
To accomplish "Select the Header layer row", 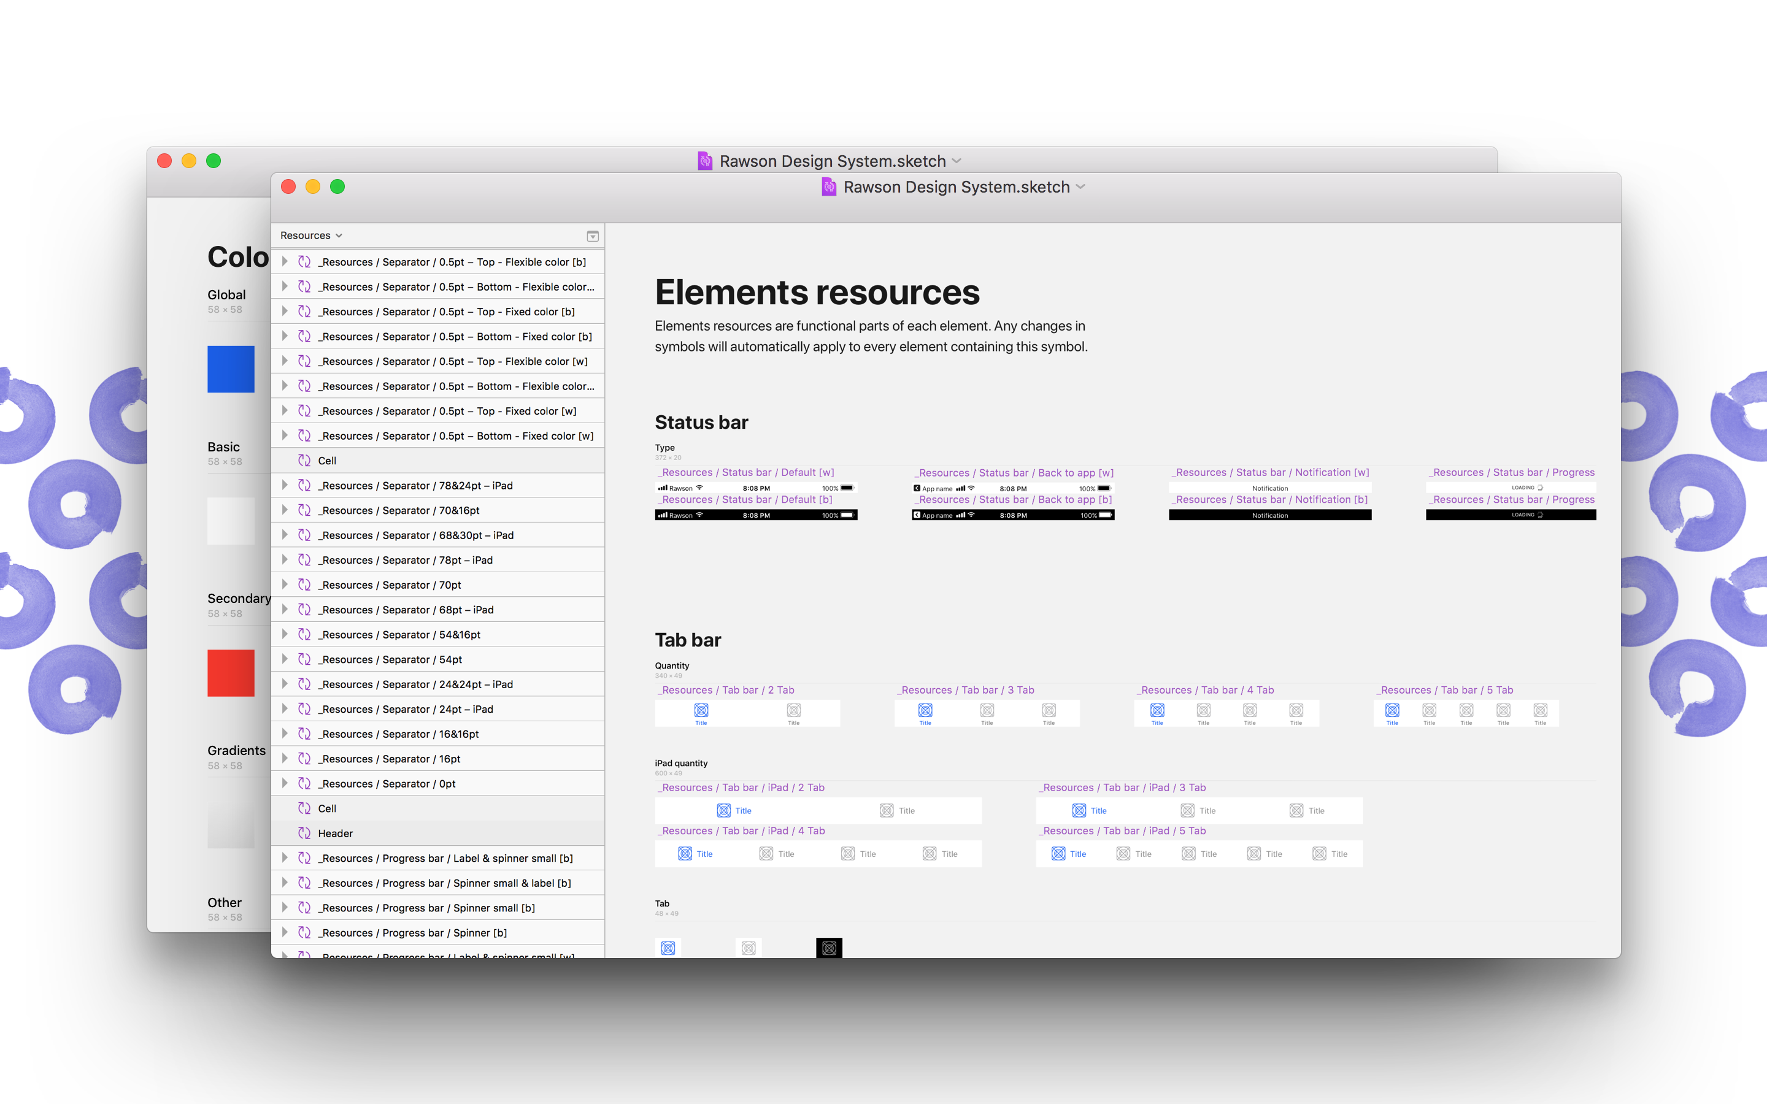I will tap(438, 833).
